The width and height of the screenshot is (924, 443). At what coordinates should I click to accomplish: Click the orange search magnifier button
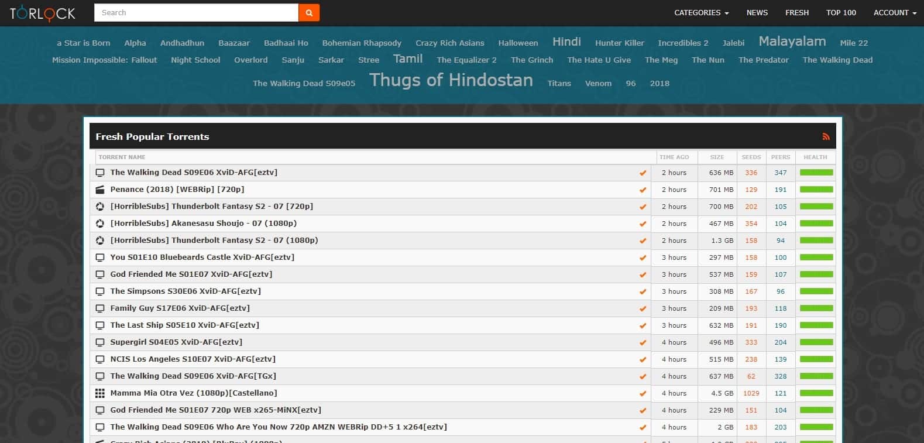tap(309, 12)
